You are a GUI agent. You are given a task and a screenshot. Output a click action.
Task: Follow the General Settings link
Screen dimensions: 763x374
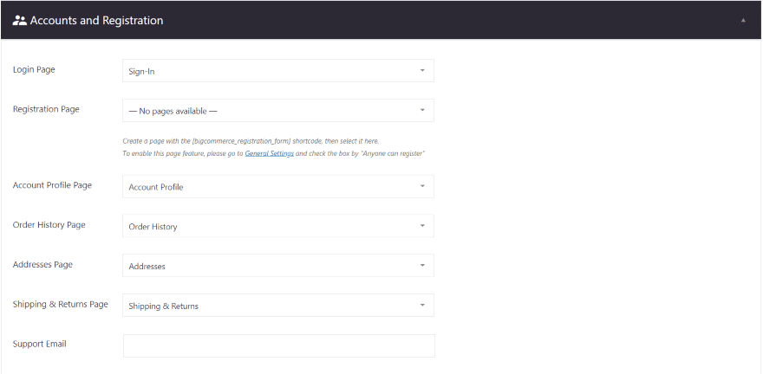point(269,153)
